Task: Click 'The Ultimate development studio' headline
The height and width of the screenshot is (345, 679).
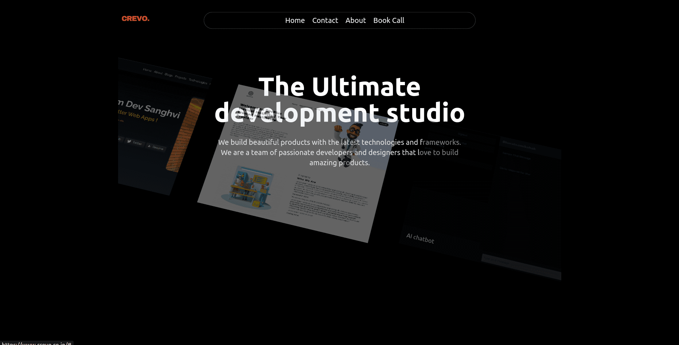Action: (x=339, y=99)
